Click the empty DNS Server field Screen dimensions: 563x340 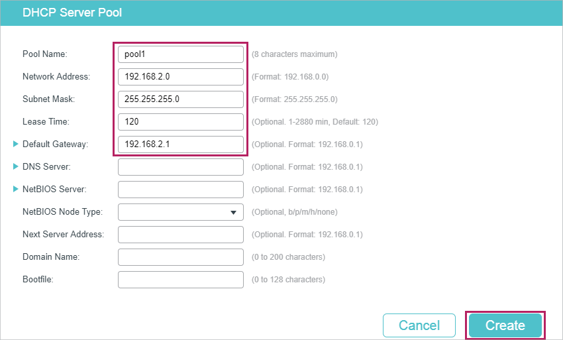181,167
